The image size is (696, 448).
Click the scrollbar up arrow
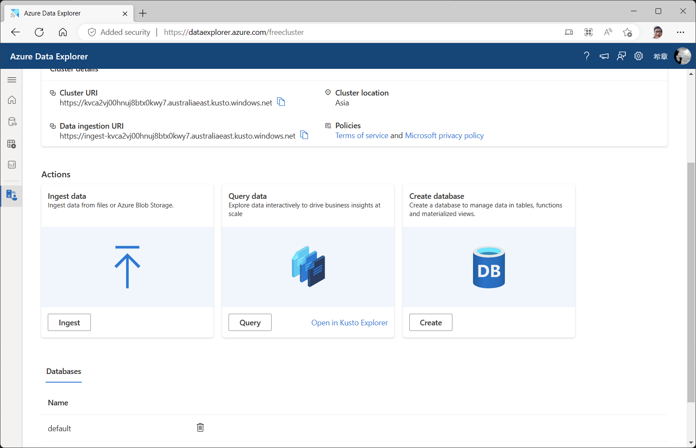[x=691, y=74]
